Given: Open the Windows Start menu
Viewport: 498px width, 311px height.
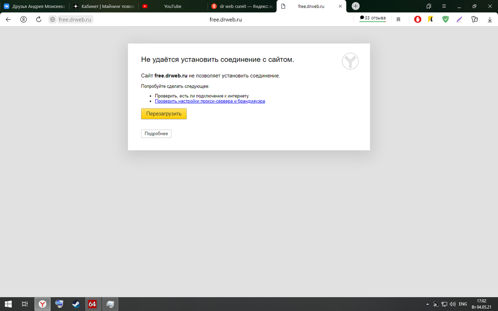Looking at the screenshot, I should pos(8,304).
